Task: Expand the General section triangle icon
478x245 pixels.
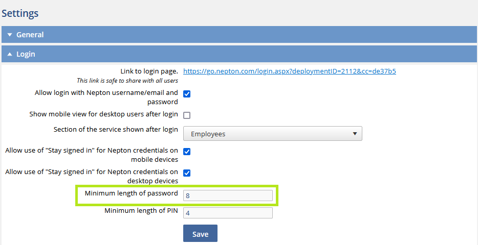Action: tap(10, 35)
